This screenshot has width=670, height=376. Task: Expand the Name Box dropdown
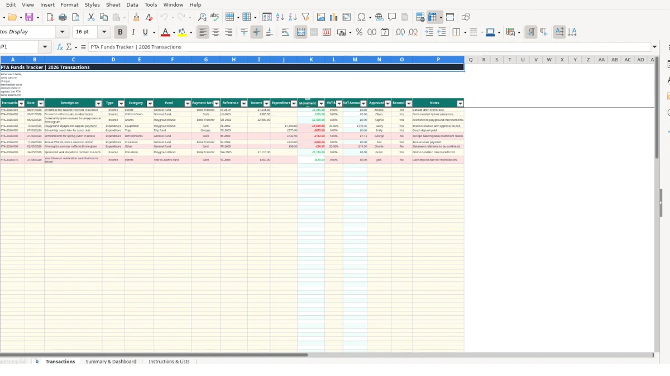point(45,47)
